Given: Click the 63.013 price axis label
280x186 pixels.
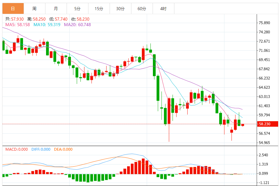Looking at the screenshot, I should click(x=264, y=97).
